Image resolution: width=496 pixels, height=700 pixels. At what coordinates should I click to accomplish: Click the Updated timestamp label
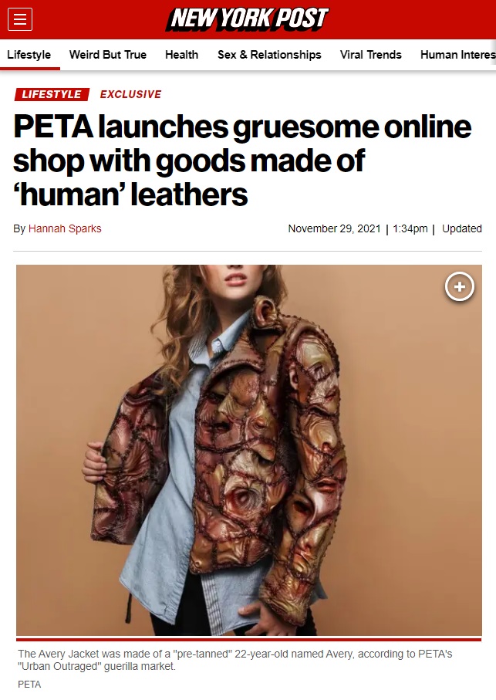461,228
